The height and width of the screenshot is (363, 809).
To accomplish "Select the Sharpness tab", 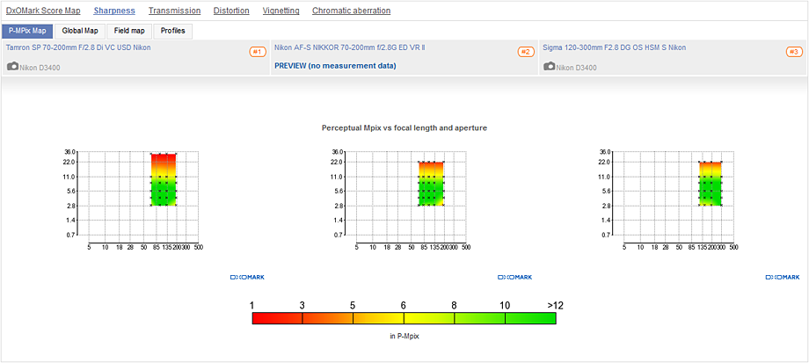I will click(114, 11).
